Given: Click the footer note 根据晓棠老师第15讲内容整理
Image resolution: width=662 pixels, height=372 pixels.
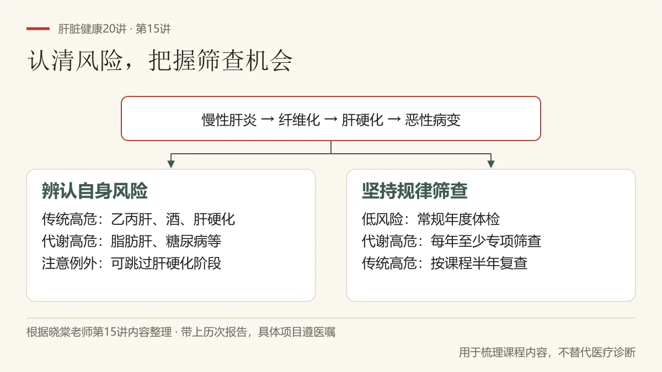Looking at the screenshot, I should click(99, 332).
